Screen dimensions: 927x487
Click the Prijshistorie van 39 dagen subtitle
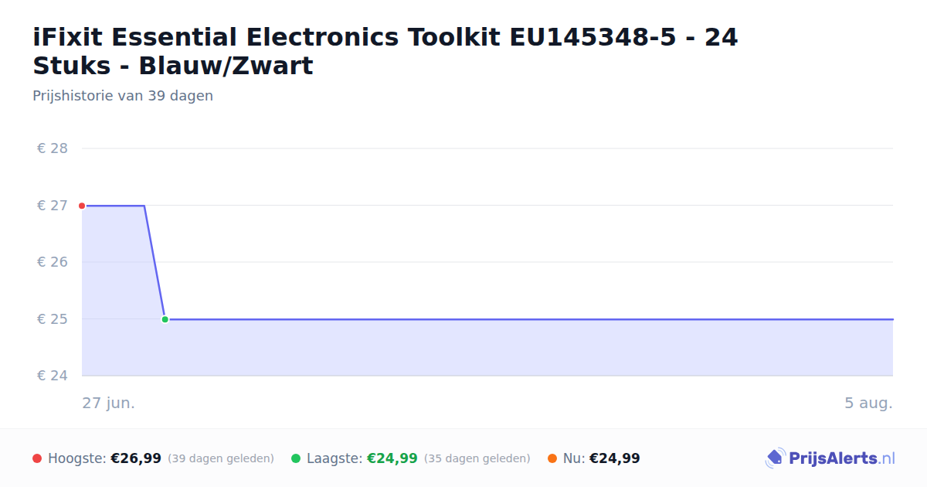123,96
